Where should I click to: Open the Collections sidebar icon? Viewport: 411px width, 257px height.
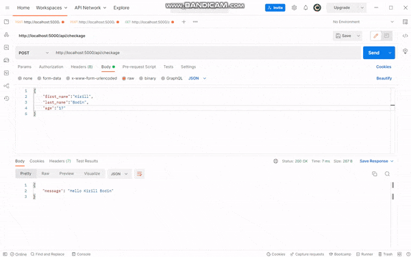pos(7,22)
